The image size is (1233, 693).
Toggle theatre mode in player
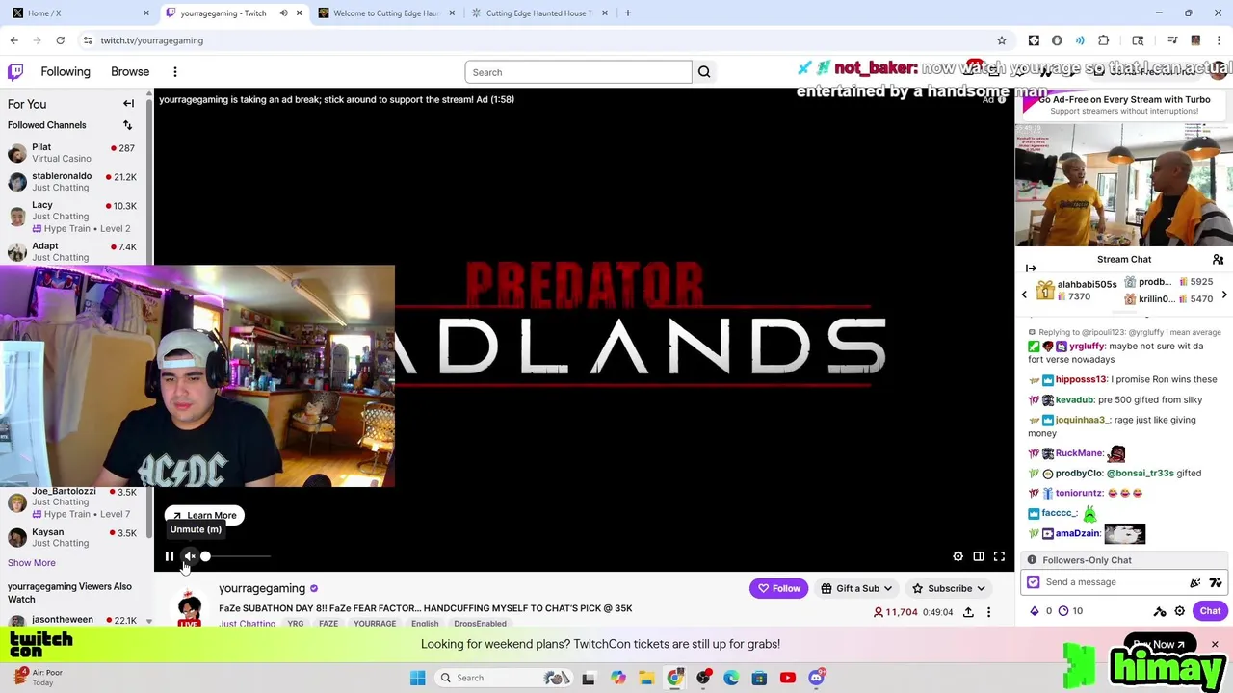point(979,556)
